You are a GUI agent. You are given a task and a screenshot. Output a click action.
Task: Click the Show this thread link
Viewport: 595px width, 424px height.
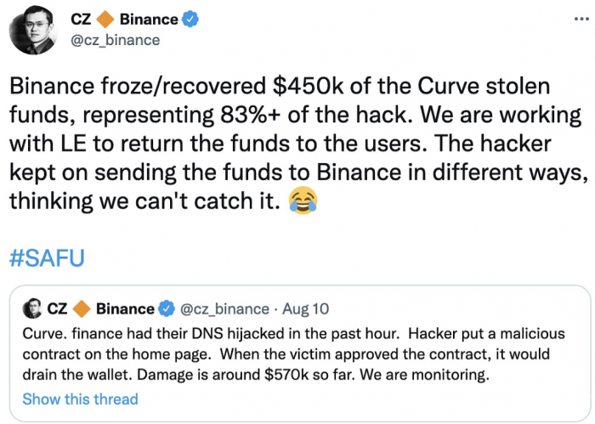tap(80, 399)
